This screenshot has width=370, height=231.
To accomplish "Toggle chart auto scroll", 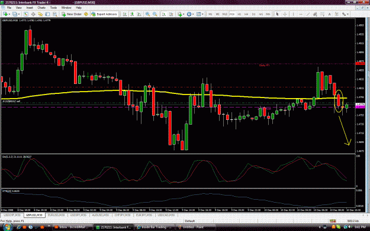I will (x=164, y=14).
